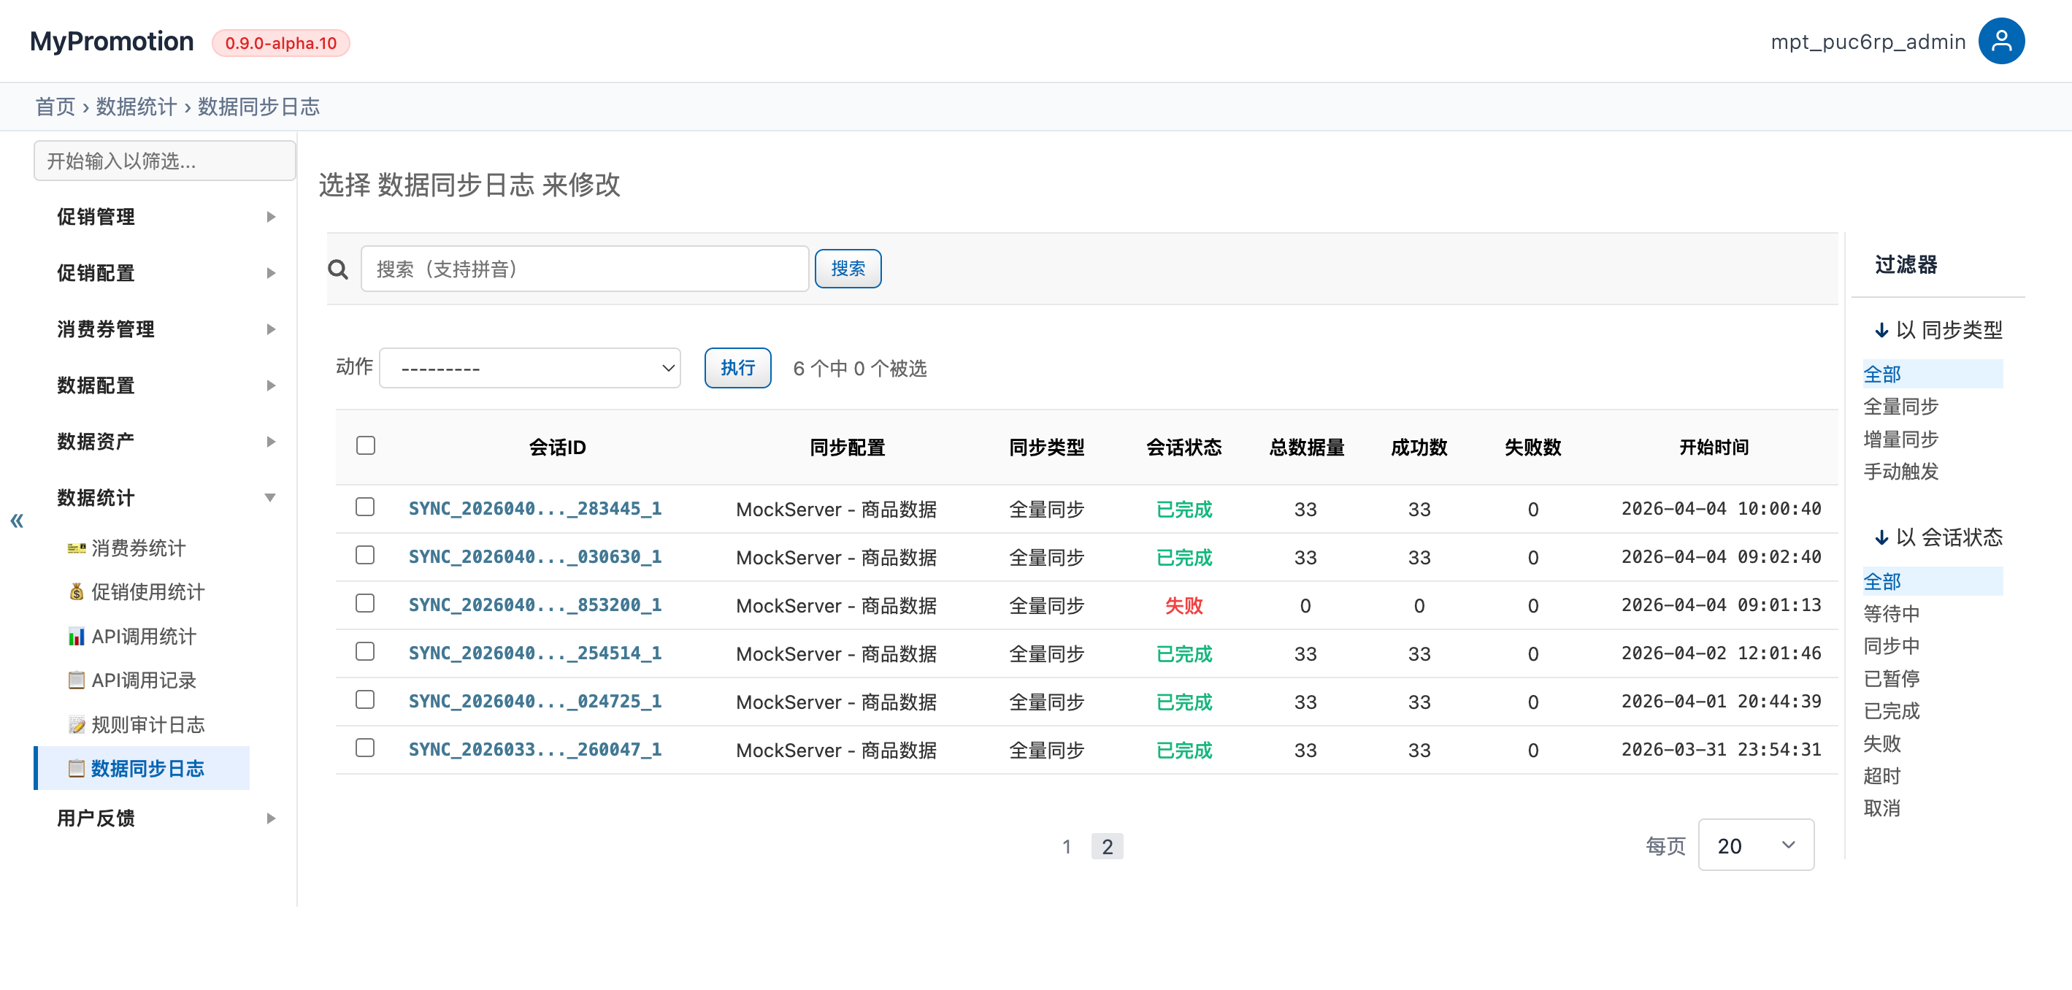The height and width of the screenshot is (990, 2072).
Task: Open the 动作 action dropdown
Action: point(530,369)
